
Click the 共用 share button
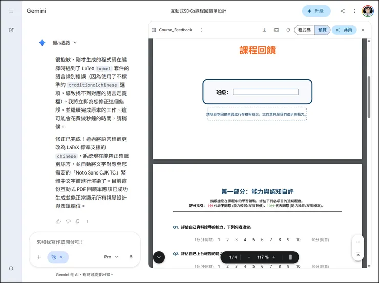[344, 30]
